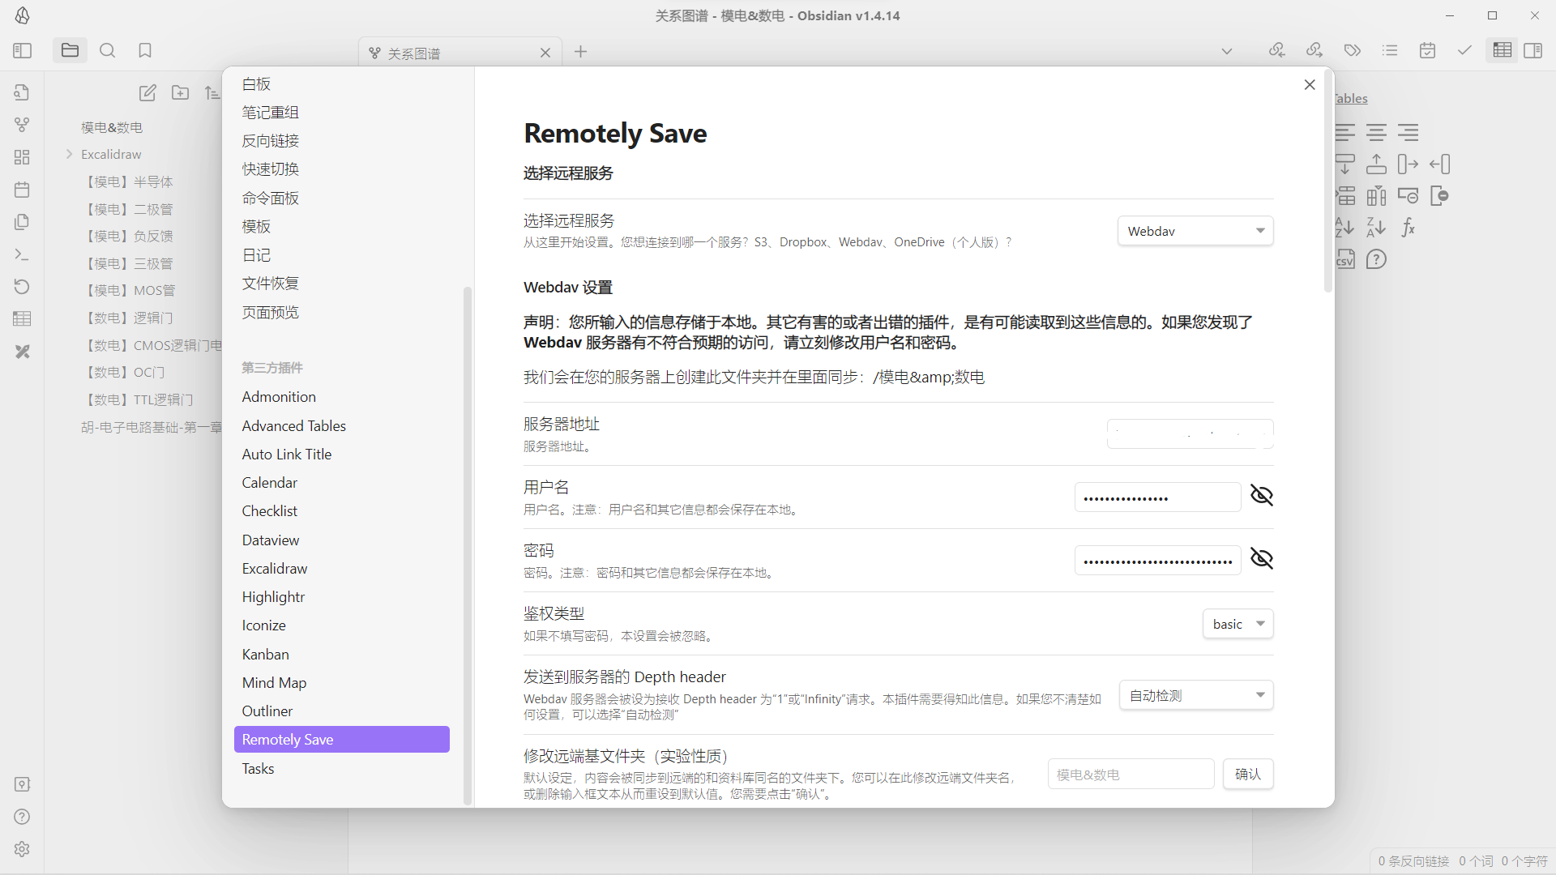Open the tags panel icon in the right header
This screenshot has width=1556, height=875.
click(1352, 50)
